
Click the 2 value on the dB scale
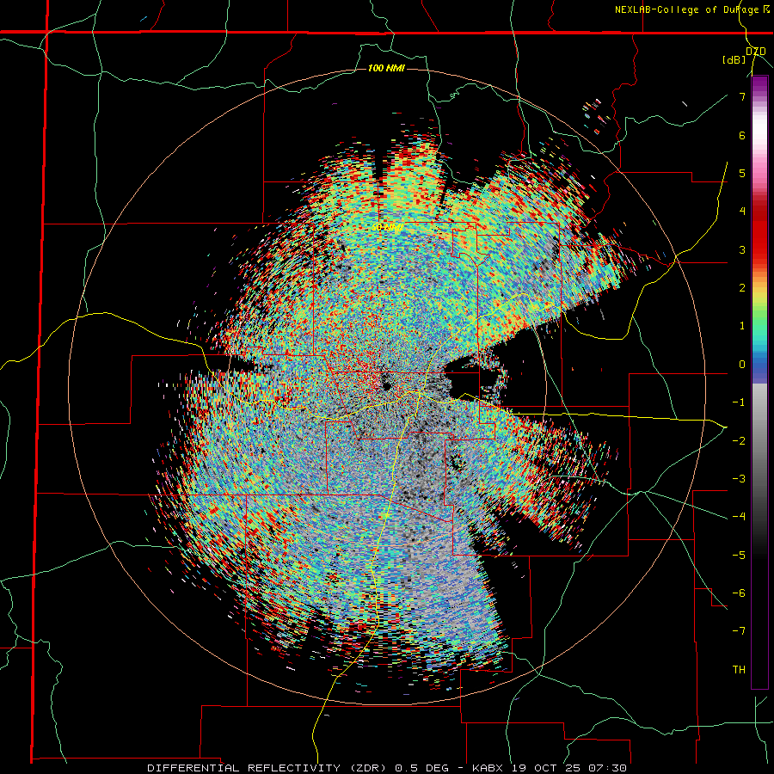tap(742, 288)
